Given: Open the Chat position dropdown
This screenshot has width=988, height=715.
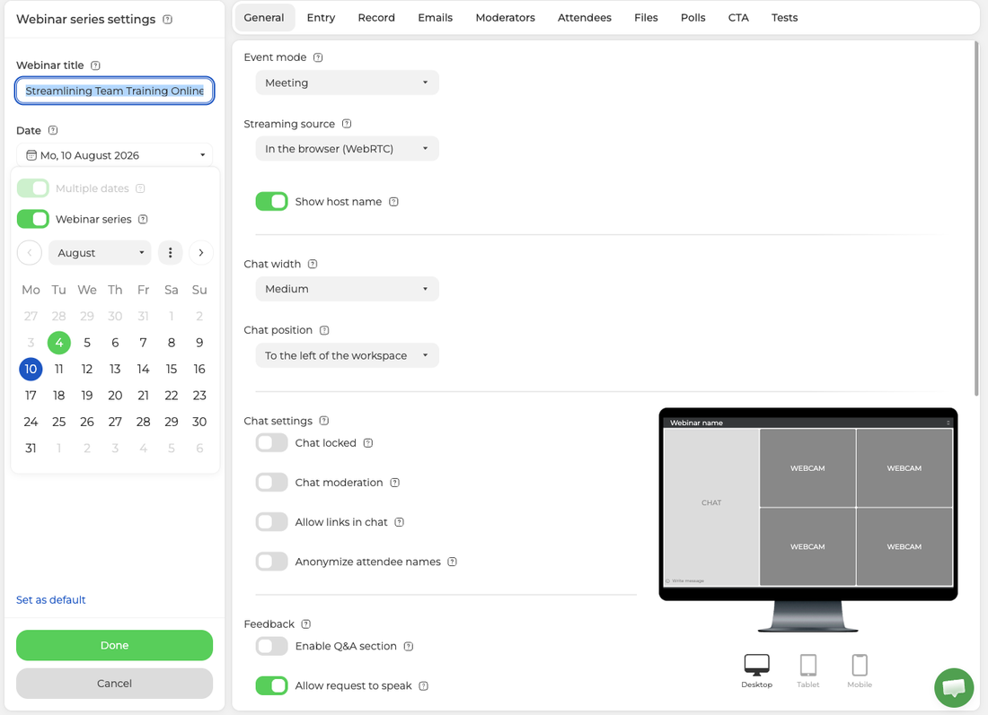Looking at the screenshot, I should click(348, 355).
